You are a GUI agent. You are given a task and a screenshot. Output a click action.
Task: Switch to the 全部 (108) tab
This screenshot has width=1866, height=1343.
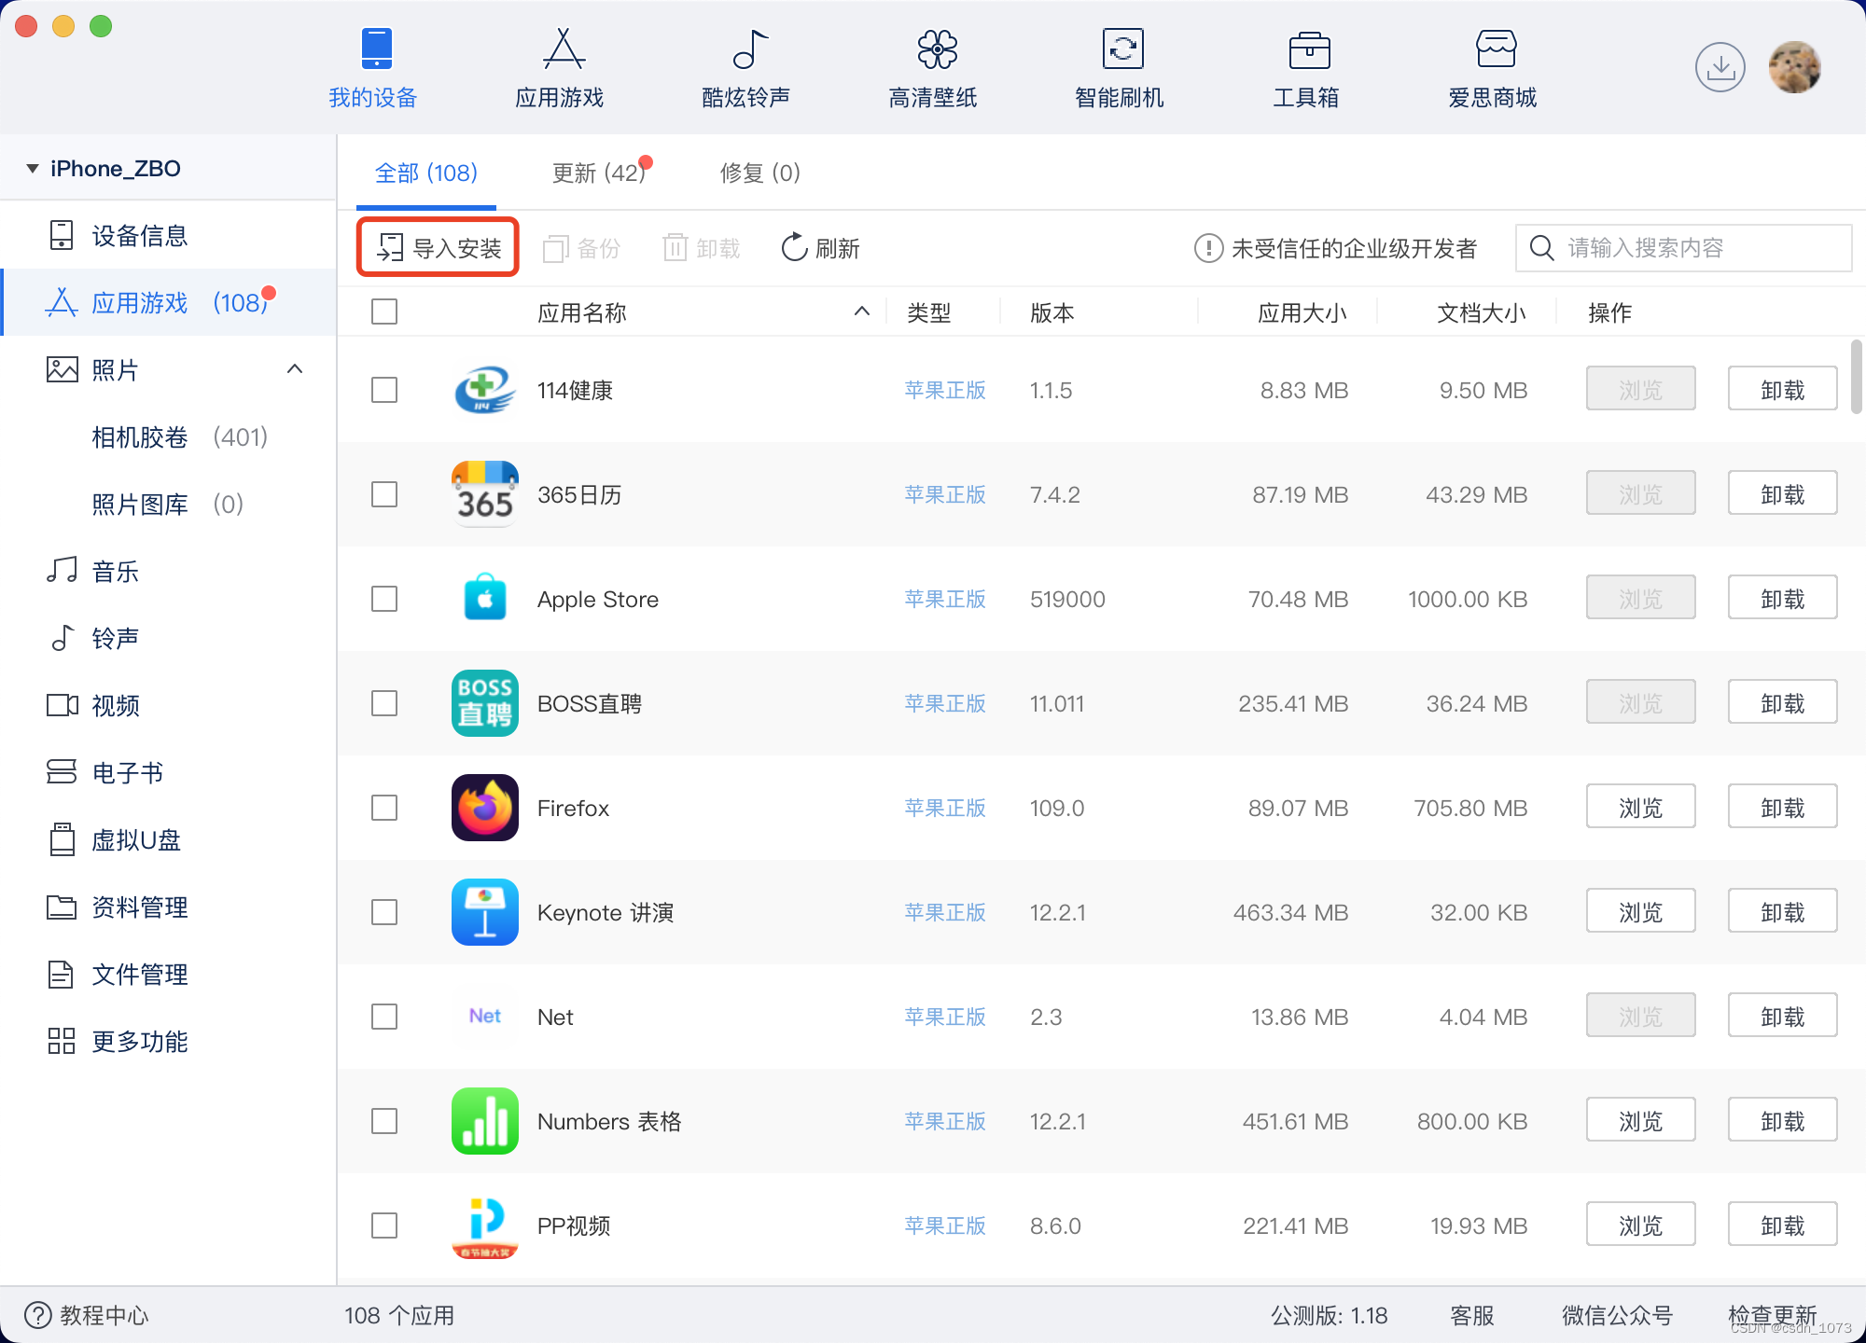coord(426,173)
